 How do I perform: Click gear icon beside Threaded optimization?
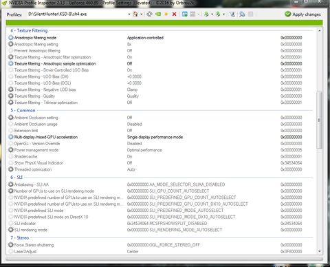tap(11, 169)
